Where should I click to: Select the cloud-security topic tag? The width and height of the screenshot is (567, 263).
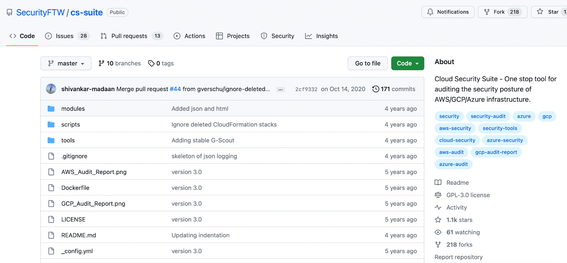coord(457,140)
